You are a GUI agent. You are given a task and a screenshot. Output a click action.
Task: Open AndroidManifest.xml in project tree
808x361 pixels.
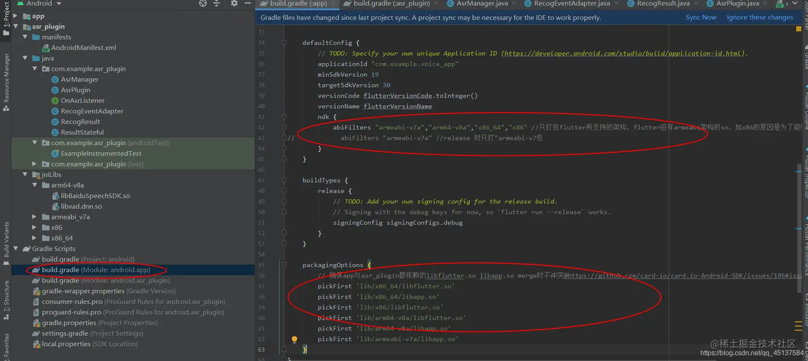(79, 48)
